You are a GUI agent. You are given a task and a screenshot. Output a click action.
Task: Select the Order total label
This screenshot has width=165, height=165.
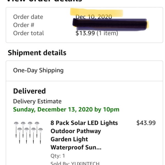(x=28, y=33)
